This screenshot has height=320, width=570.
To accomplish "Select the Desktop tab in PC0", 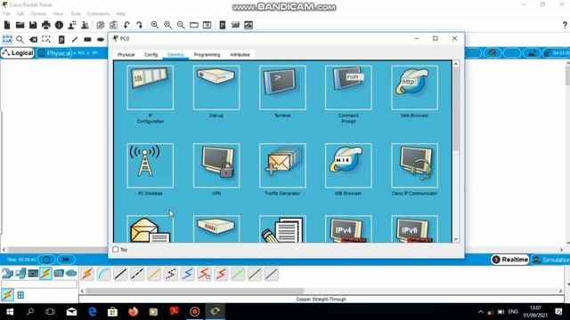I will pos(175,54).
